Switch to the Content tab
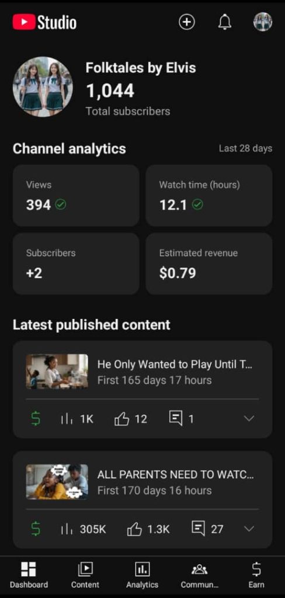This screenshot has width=285, height=598. click(x=85, y=575)
